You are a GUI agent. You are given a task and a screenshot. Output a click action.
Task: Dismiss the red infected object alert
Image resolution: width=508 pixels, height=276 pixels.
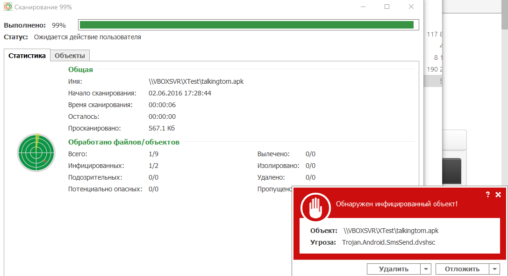(x=498, y=194)
